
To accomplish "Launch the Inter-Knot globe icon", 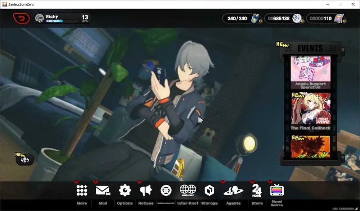I will (188, 191).
